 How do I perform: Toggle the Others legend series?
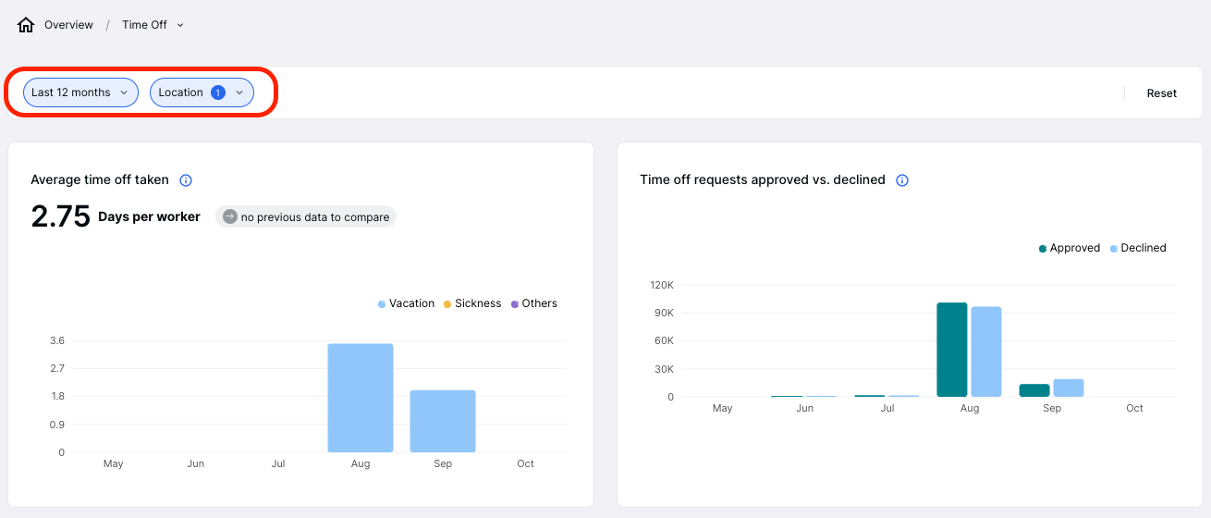pos(533,303)
